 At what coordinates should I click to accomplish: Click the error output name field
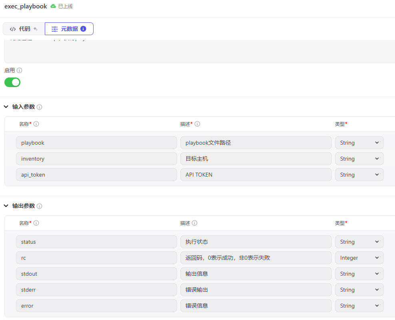pyautogui.click(x=96, y=306)
